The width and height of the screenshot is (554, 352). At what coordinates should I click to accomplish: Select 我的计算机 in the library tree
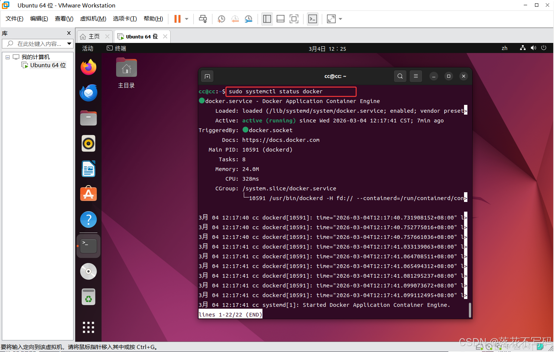tap(35, 57)
